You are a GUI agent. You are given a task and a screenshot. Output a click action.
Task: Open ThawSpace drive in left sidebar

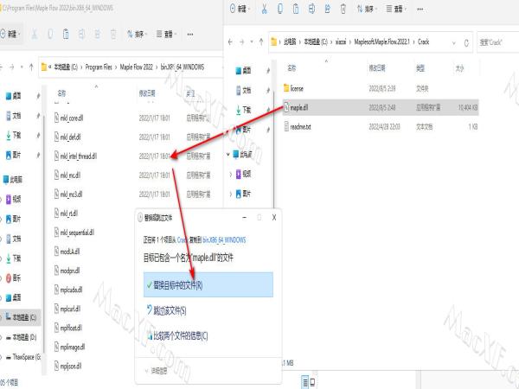pyautogui.click(x=22, y=356)
